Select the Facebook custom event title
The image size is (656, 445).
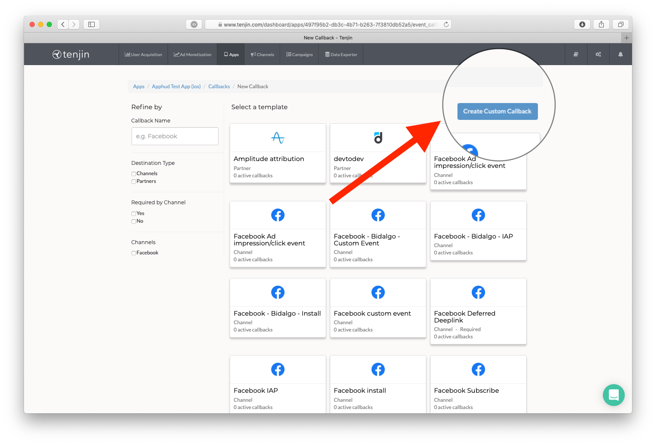tap(372, 314)
